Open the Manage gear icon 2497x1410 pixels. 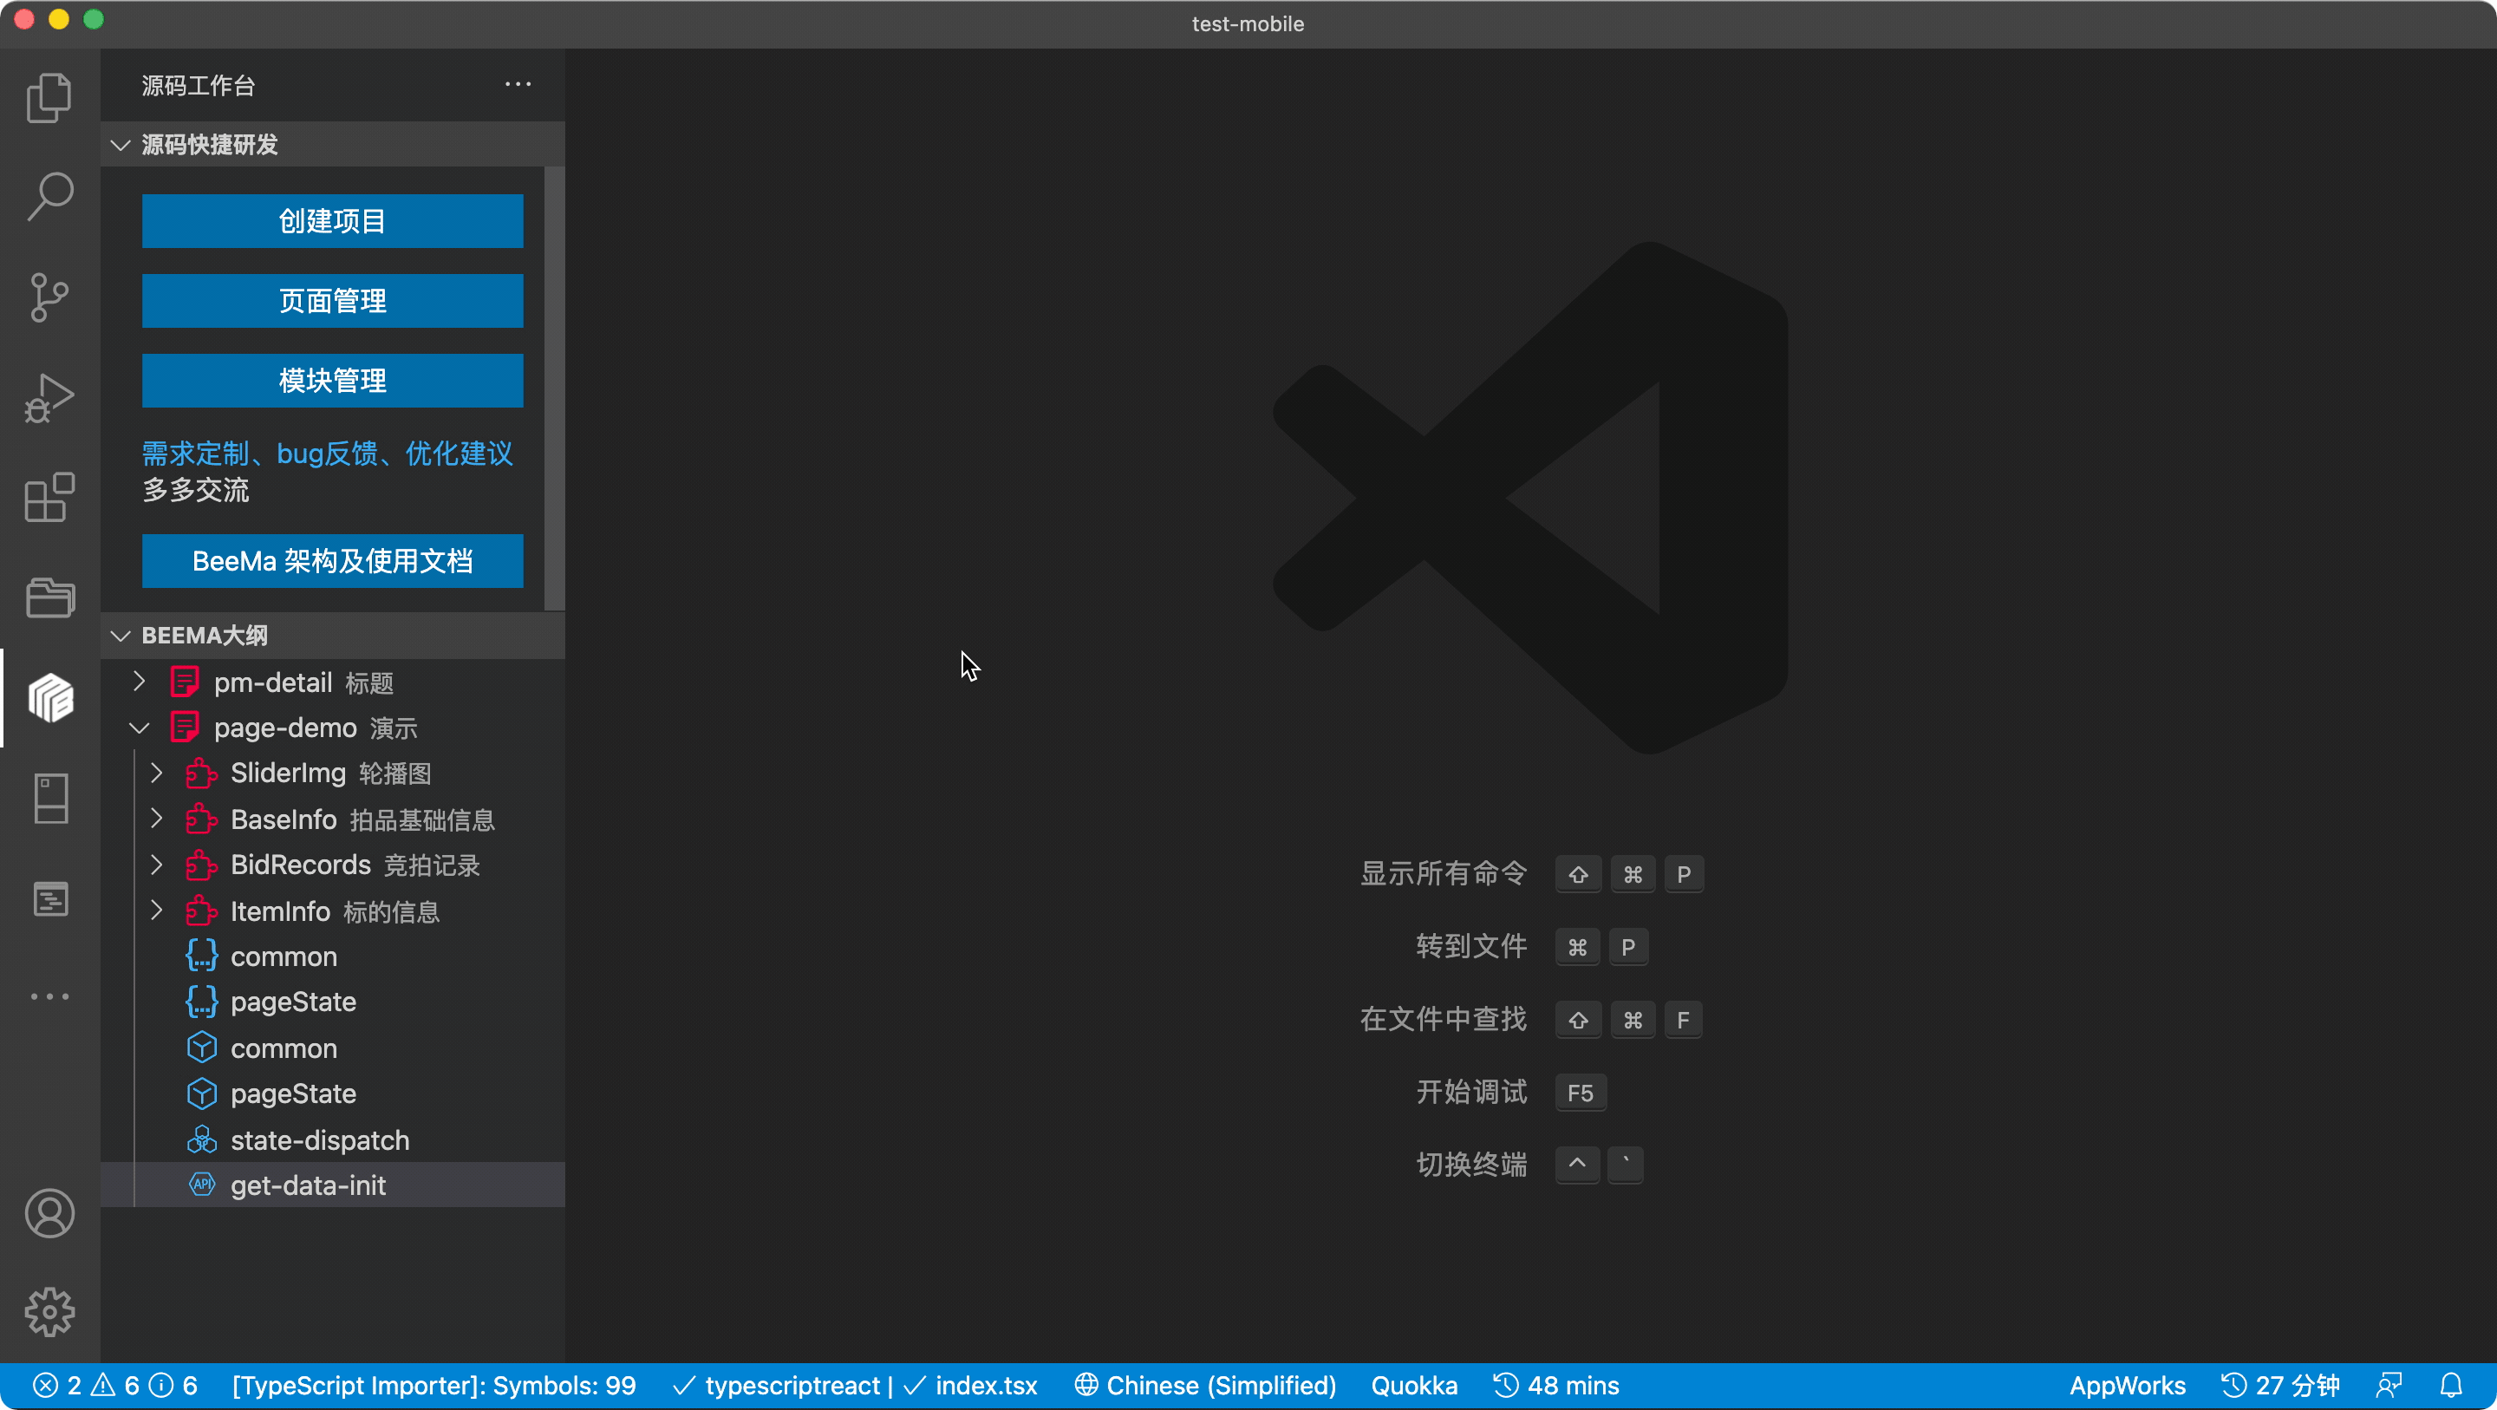pyautogui.click(x=49, y=1312)
